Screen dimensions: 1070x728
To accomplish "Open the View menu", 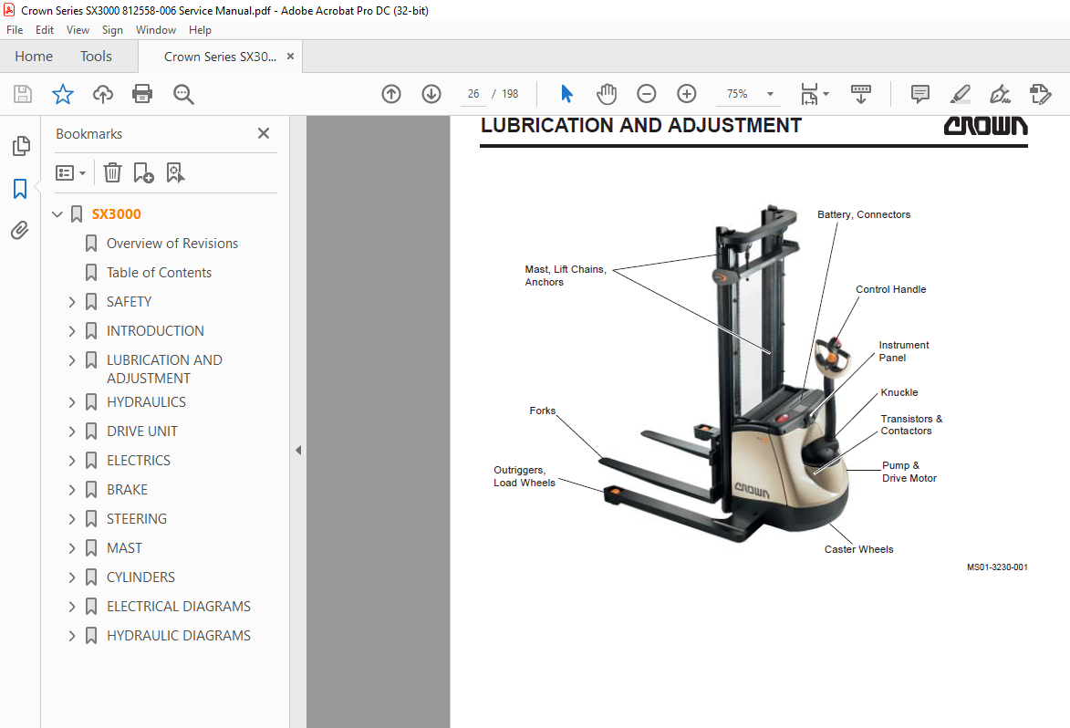I will [78, 30].
